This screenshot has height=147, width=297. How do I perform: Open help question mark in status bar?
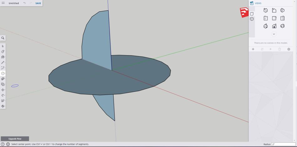click(x=3, y=144)
